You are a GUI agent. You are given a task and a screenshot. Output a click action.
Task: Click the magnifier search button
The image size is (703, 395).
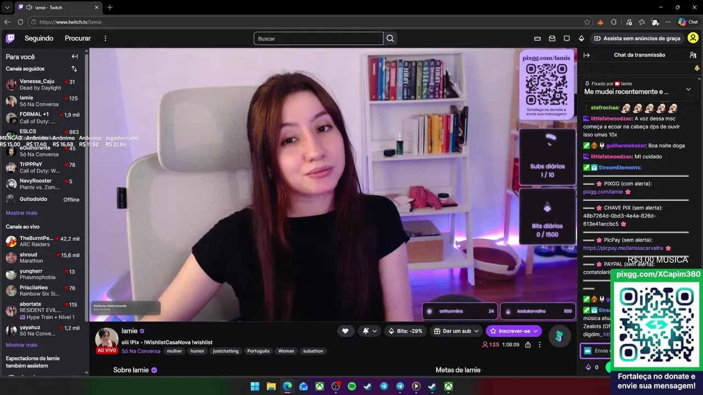[x=390, y=38]
